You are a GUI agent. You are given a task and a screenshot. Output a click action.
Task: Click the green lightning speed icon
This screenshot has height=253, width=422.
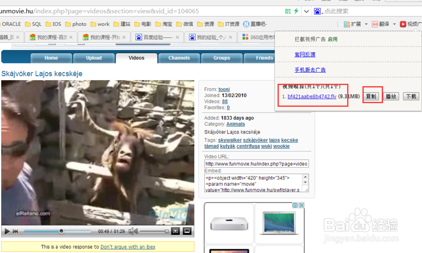296,11
